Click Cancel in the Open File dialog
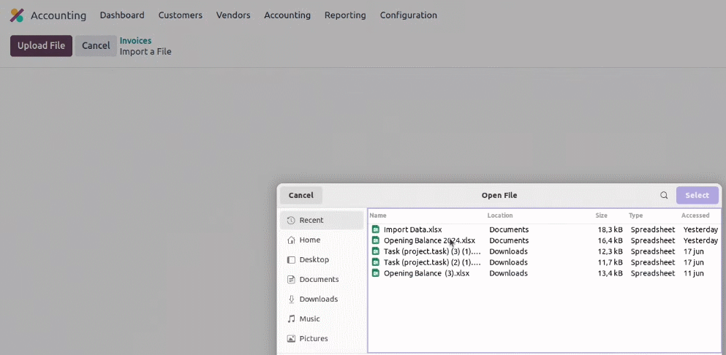 click(x=301, y=195)
